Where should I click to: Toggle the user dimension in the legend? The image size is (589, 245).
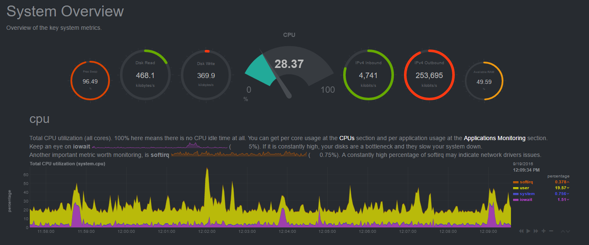pyautogui.click(x=524, y=188)
